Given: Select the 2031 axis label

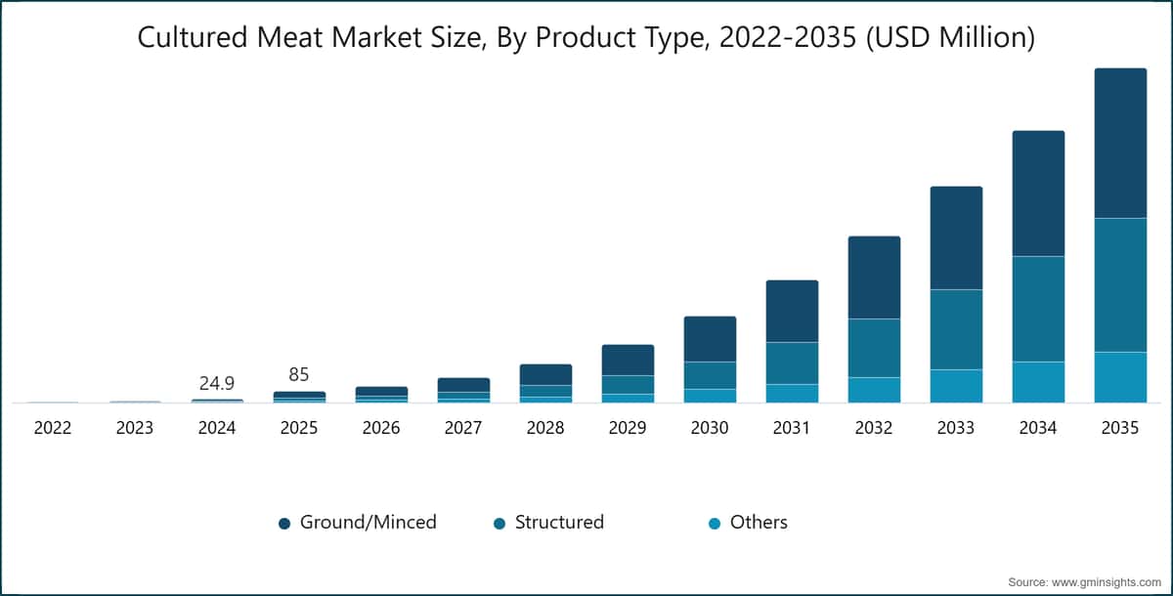Looking at the screenshot, I should point(792,428).
